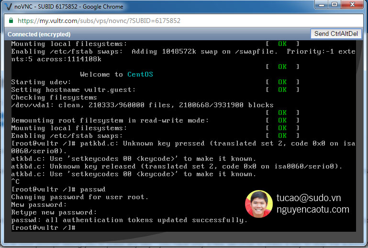This screenshot has height=248, width=368.
Task: Minimize the noVNC Chrome window
Action: [321, 4]
